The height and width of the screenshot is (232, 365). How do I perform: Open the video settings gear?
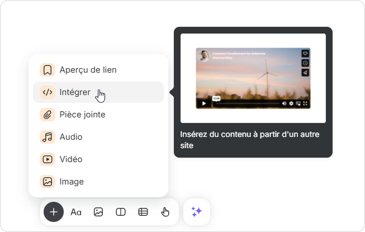click(x=291, y=103)
